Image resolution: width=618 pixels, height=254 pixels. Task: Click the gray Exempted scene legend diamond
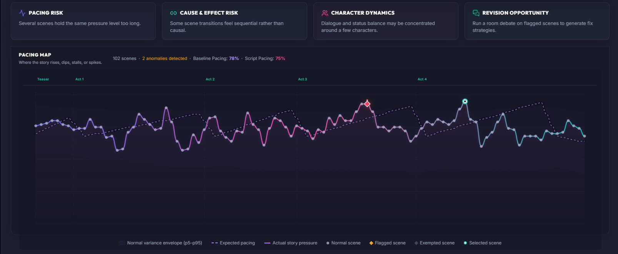416,243
